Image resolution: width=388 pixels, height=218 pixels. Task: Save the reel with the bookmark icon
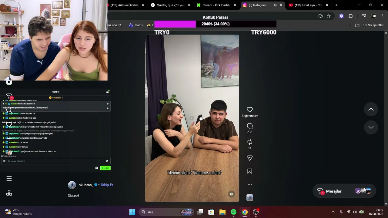pyautogui.click(x=250, y=171)
